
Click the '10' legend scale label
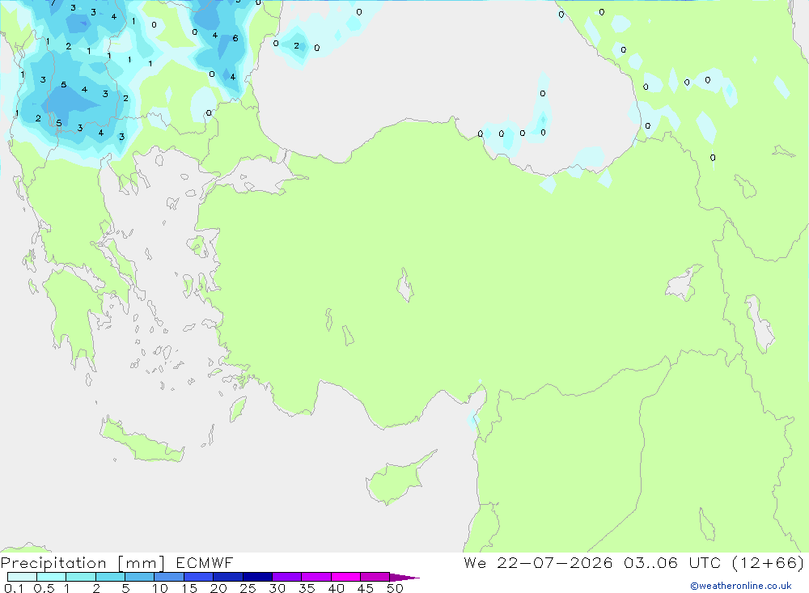160,588
